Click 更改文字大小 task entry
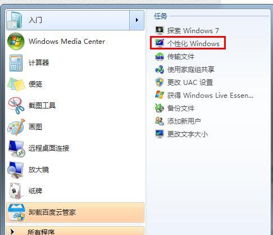273x235 pixels. [x=181, y=134]
